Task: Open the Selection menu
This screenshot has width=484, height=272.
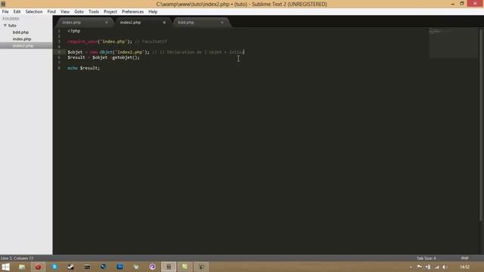Action: point(33,12)
